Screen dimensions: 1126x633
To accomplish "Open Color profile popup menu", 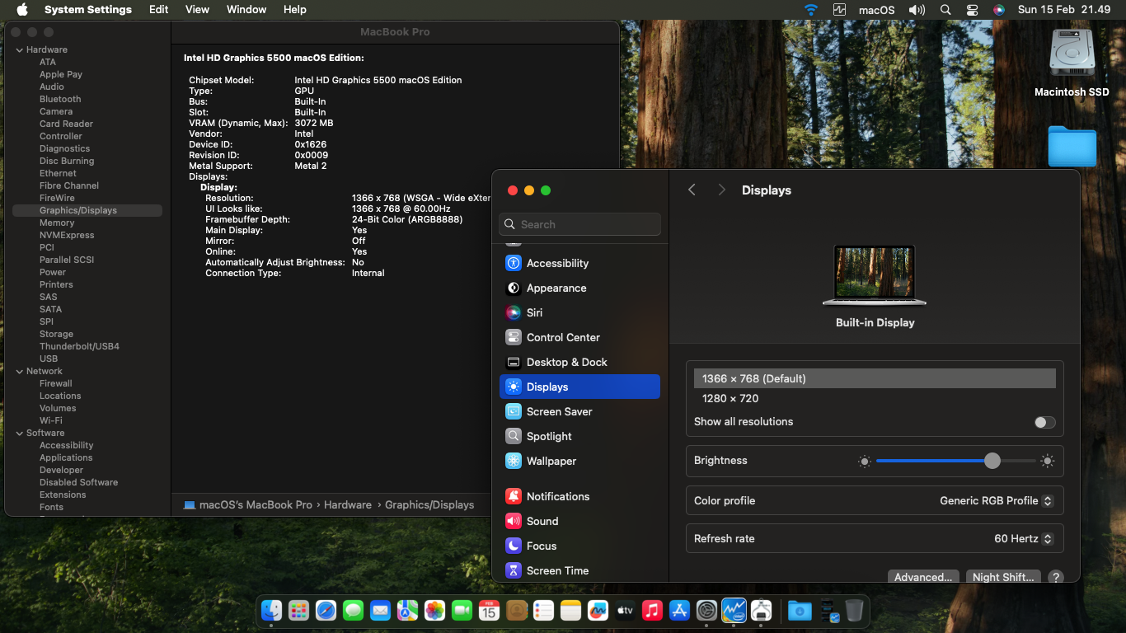I will click(x=997, y=500).
